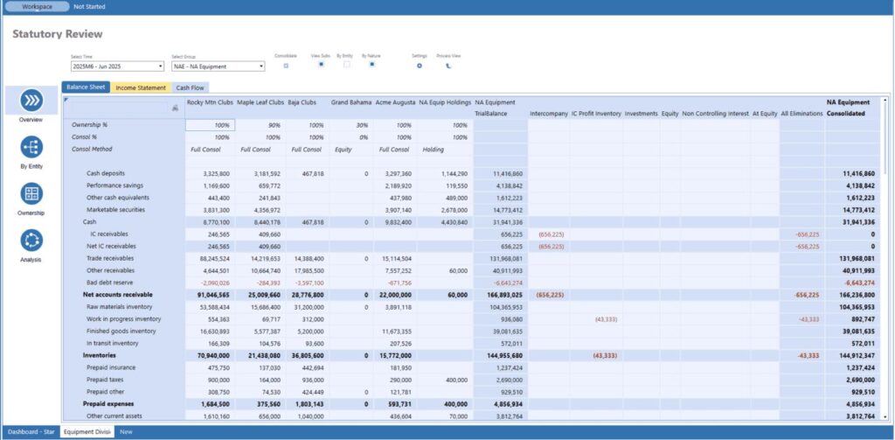Select the Acme Augusta column header
Screen dimensions: 895x440
395,102
